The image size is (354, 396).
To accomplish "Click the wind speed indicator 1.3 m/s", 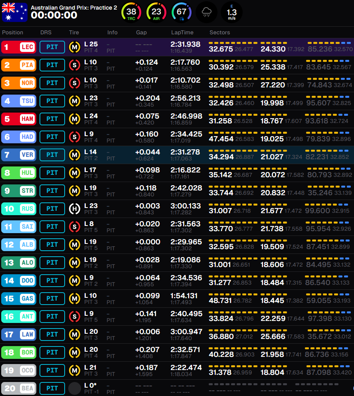I will click(x=231, y=12).
